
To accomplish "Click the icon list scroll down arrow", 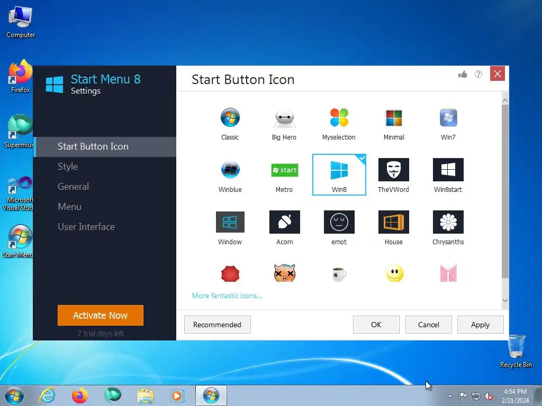I will point(505,300).
